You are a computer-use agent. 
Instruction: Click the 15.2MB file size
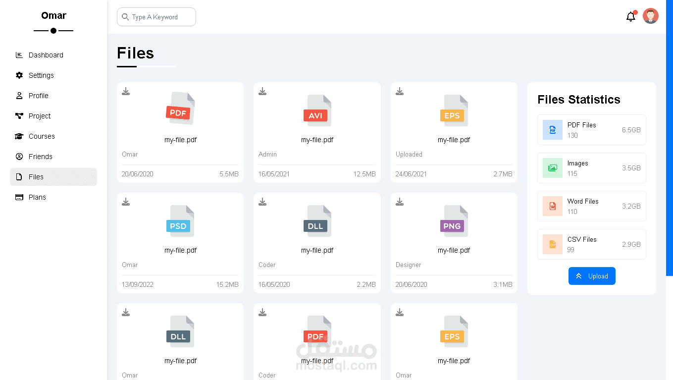pos(227,284)
